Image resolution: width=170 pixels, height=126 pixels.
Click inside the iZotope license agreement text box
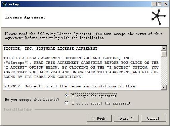[x=82, y=68]
